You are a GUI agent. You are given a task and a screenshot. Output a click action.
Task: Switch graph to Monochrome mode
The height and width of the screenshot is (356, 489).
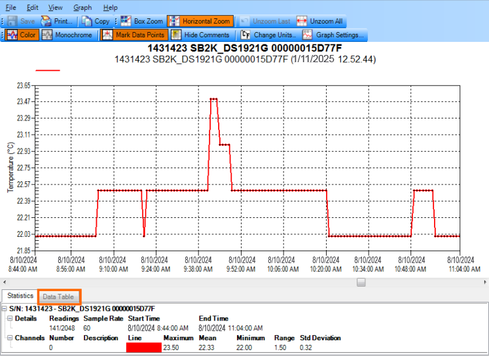[x=67, y=35]
